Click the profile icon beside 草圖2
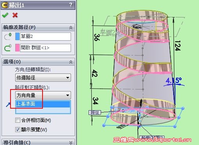This screenshot has height=145, width=199. [8, 36]
